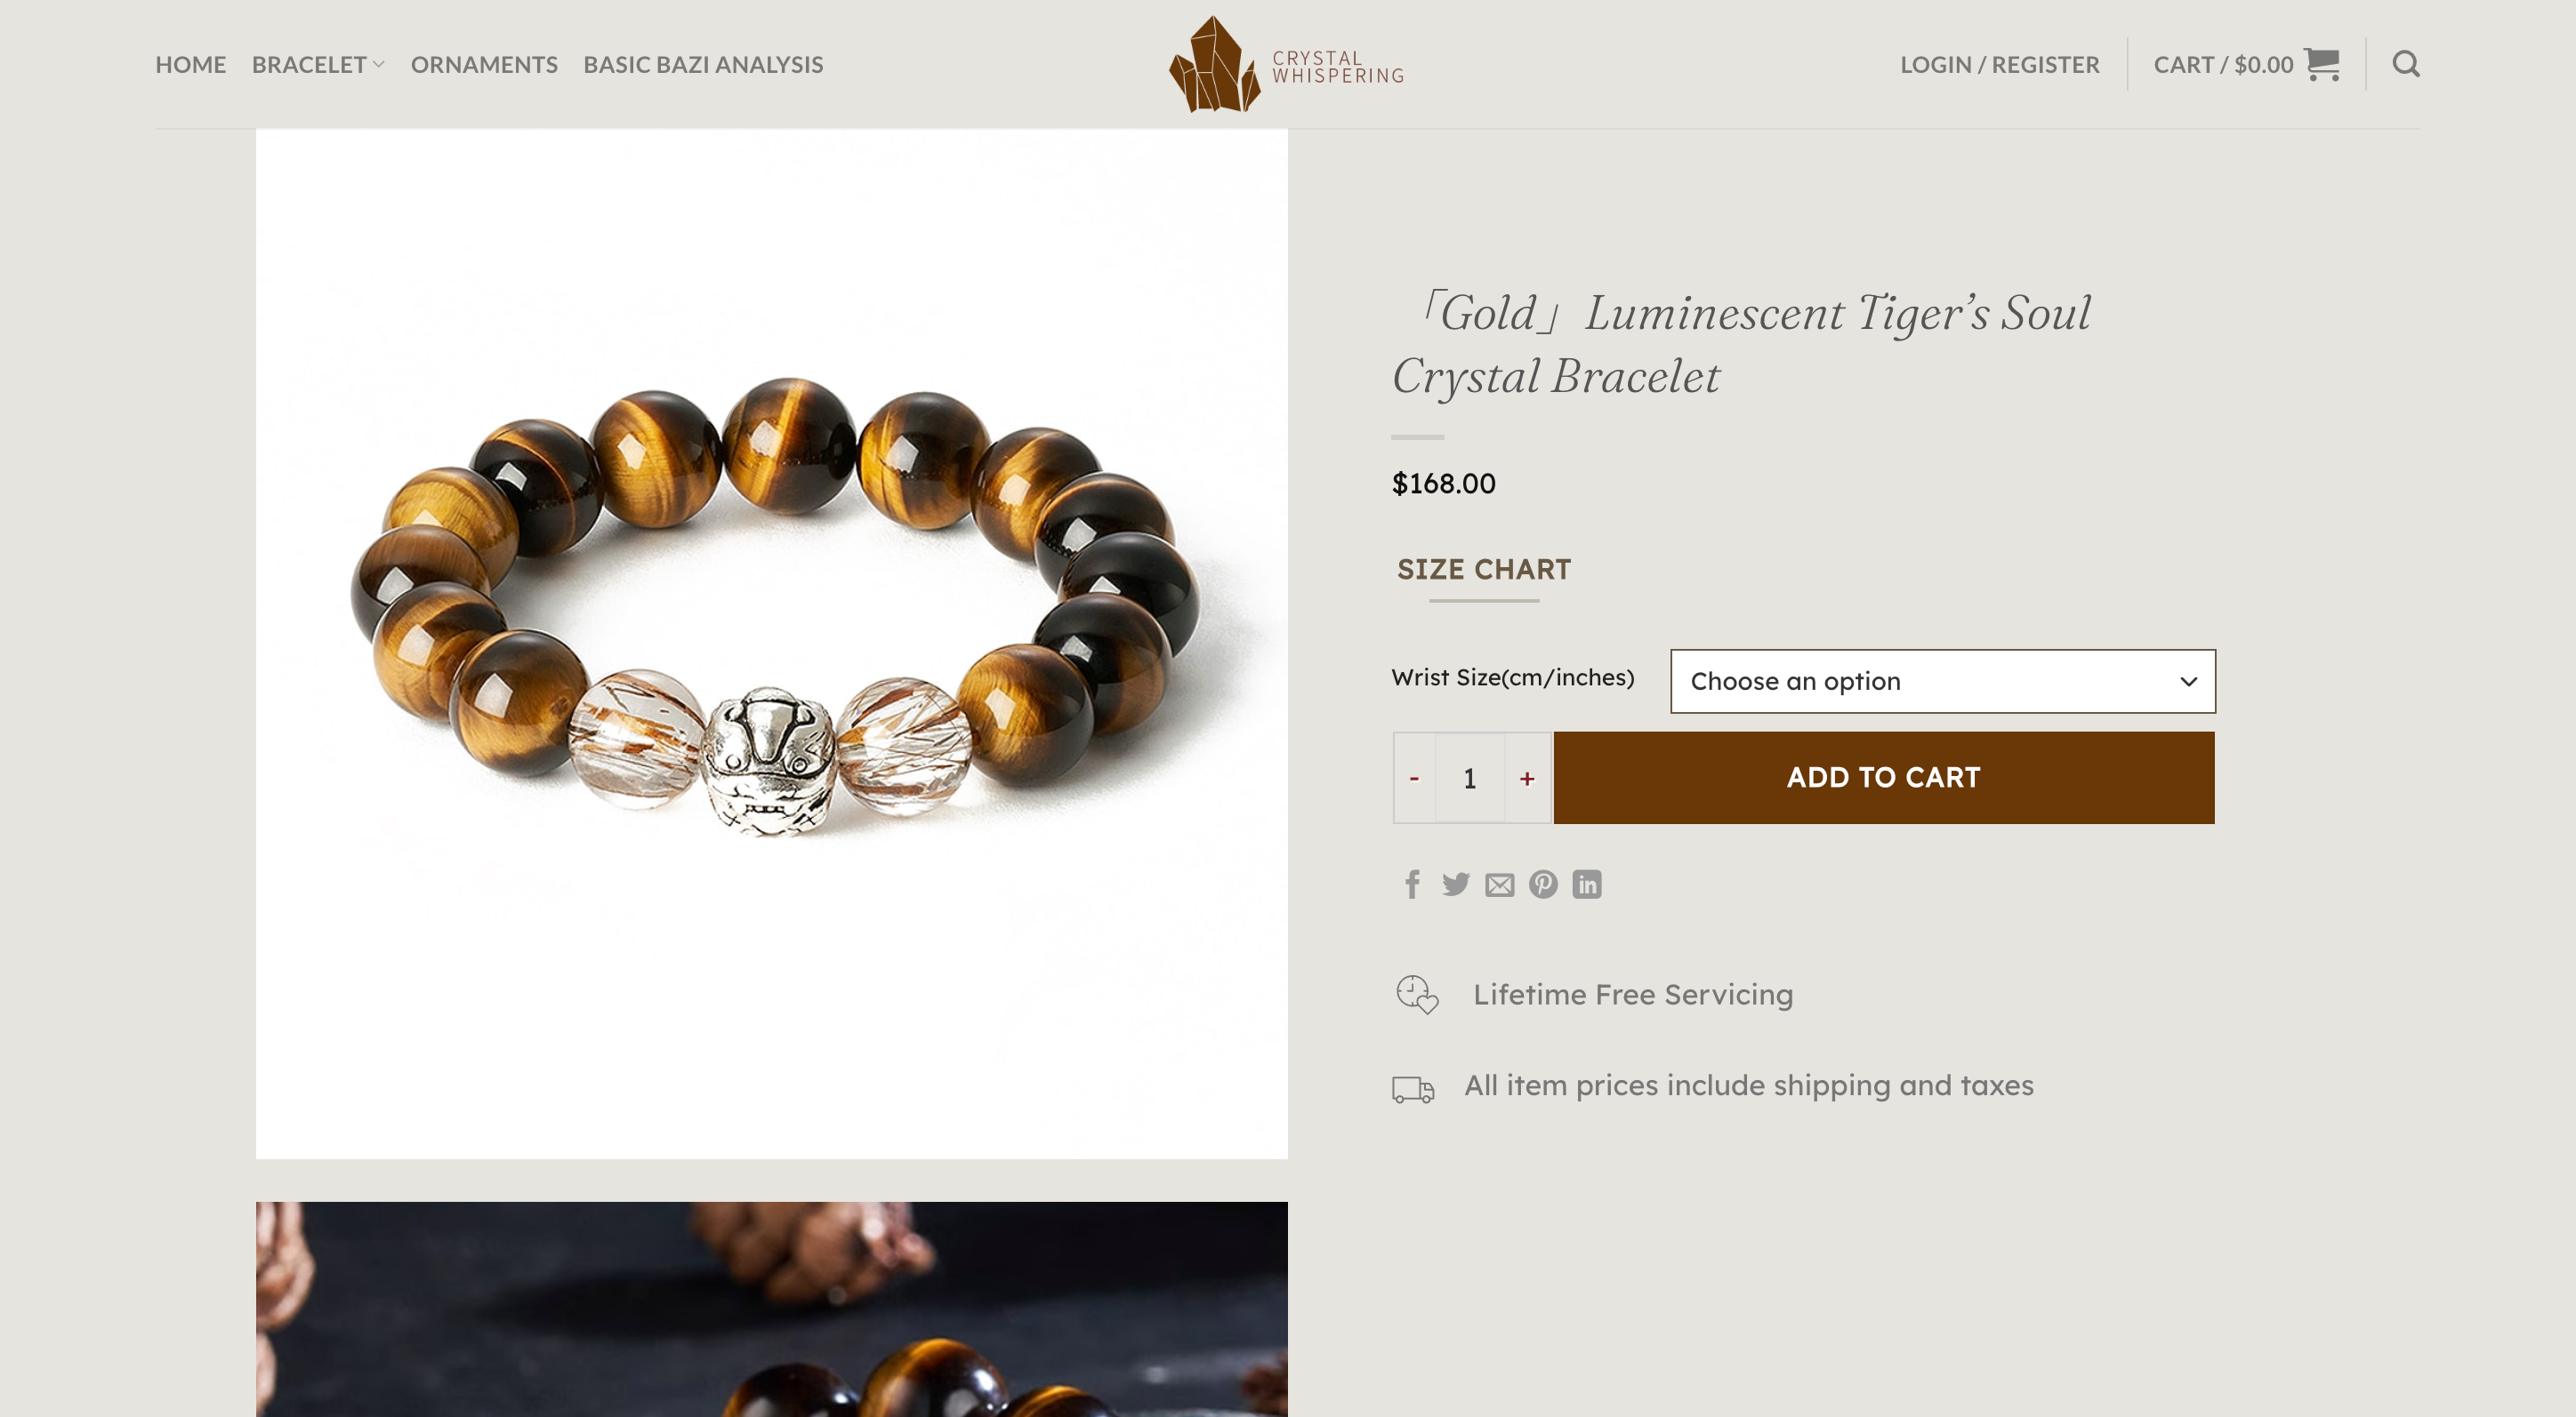Screen dimensions: 2576x1417
Task: Go to the Home page
Action: (x=190, y=64)
